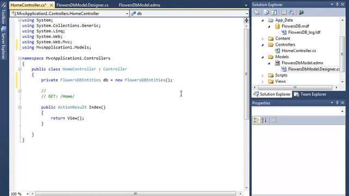The width and height of the screenshot is (349, 196).
Task: Expand the Views folder node
Action: 263,82
